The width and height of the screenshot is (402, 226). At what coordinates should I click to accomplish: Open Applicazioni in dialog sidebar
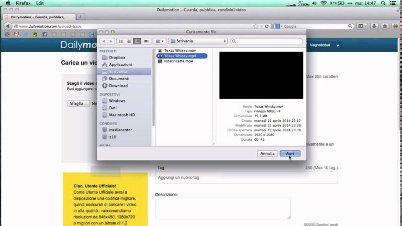pos(120,64)
